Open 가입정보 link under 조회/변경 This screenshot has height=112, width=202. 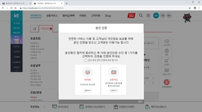coord(34,97)
